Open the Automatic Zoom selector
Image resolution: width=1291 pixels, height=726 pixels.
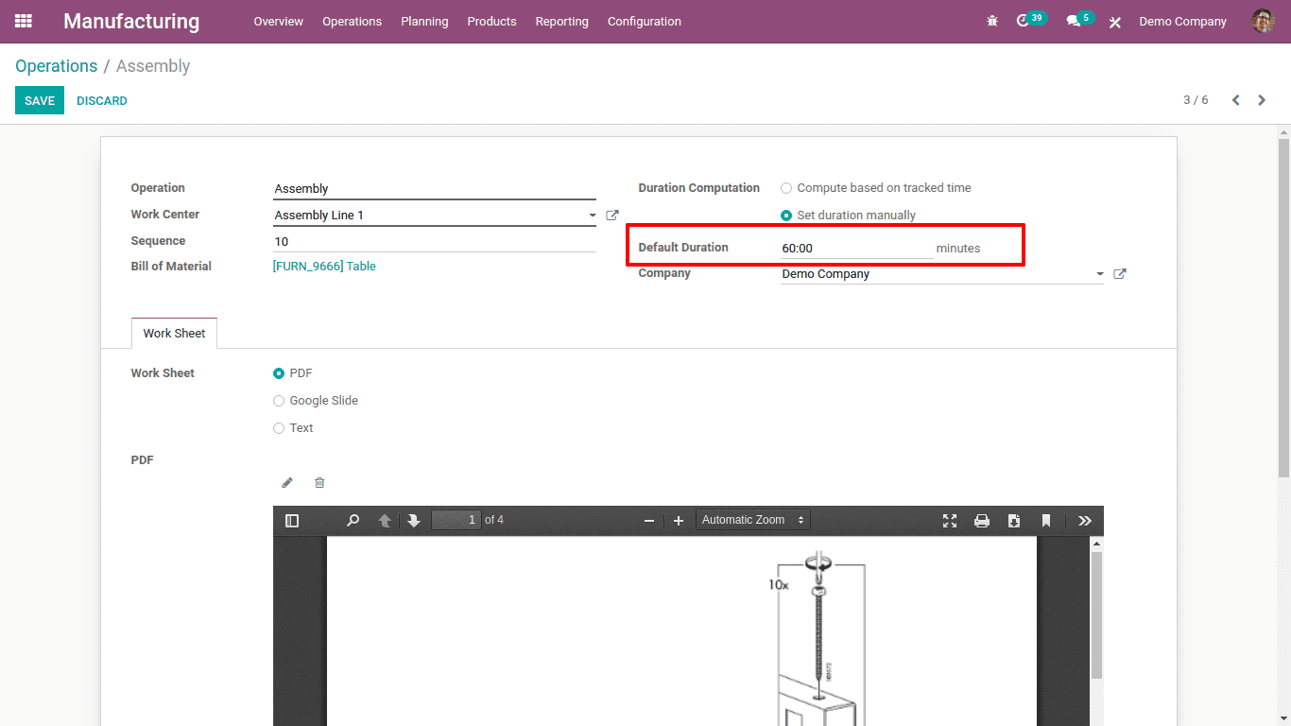pyautogui.click(x=753, y=520)
